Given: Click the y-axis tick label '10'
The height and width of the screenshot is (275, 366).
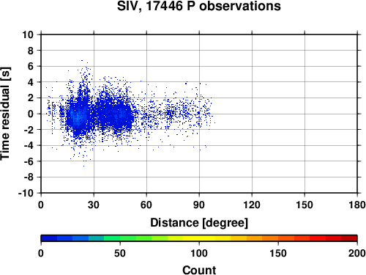Looking at the screenshot, I should click(28, 34).
